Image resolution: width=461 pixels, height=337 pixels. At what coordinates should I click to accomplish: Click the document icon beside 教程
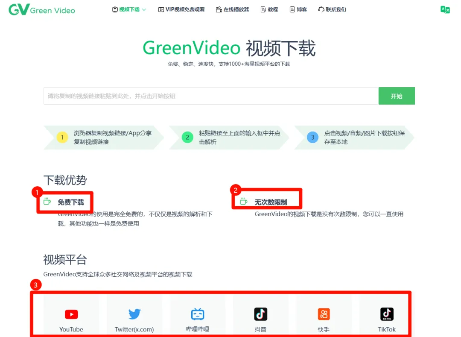(x=263, y=10)
